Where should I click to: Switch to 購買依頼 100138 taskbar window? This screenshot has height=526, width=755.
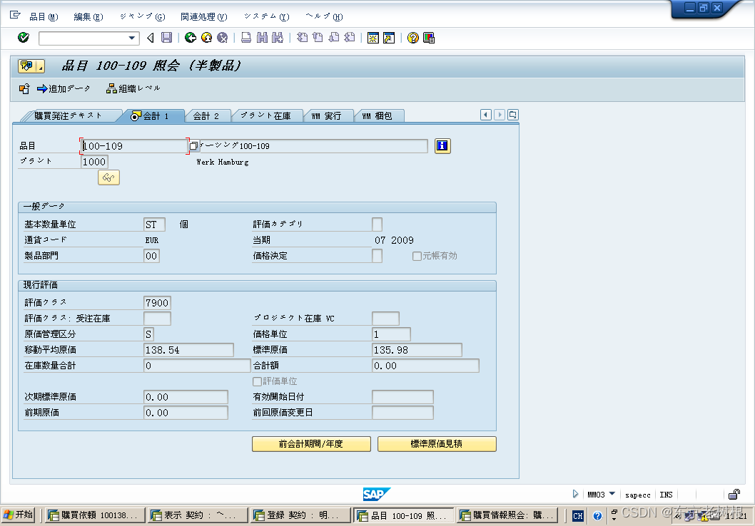pyautogui.click(x=95, y=515)
